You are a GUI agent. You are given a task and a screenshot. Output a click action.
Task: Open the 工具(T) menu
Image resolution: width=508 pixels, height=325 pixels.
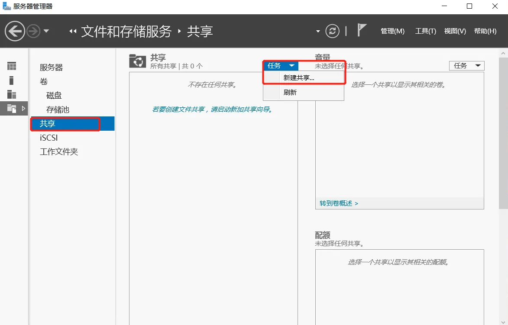click(425, 31)
